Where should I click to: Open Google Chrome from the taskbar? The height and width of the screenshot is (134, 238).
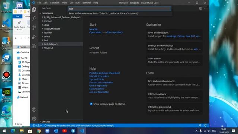[39, 131]
